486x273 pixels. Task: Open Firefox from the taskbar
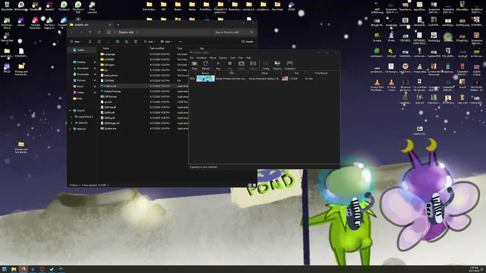(x=23, y=269)
